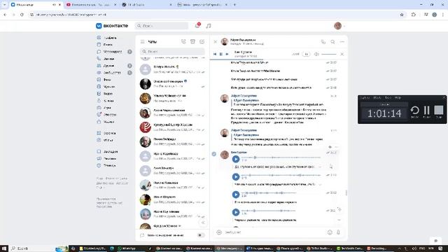
Task: Toggle the switch at the bottom of the chats list
Action: 201,235
